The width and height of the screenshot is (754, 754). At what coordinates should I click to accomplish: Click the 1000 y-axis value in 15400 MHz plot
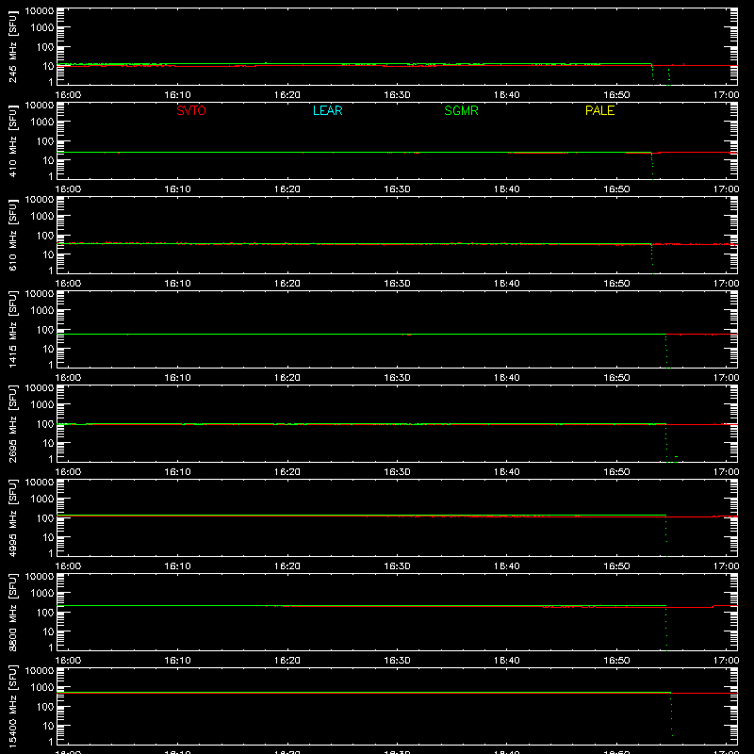click(x=42, y=687)
